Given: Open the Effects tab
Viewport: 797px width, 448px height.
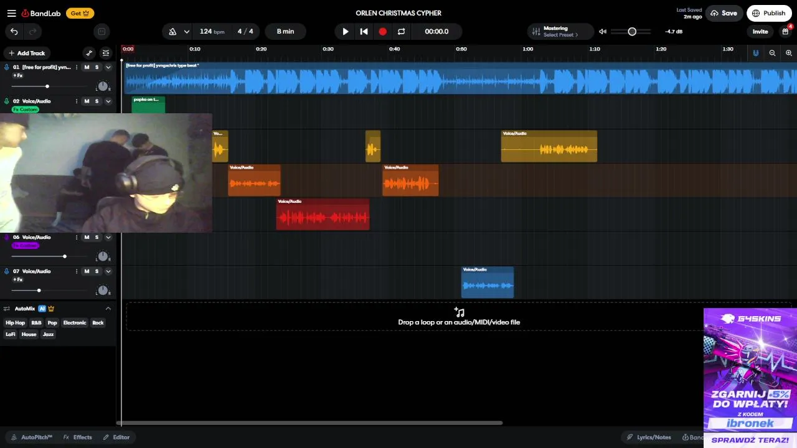Looking at the screenshot, I should [77, 437].
